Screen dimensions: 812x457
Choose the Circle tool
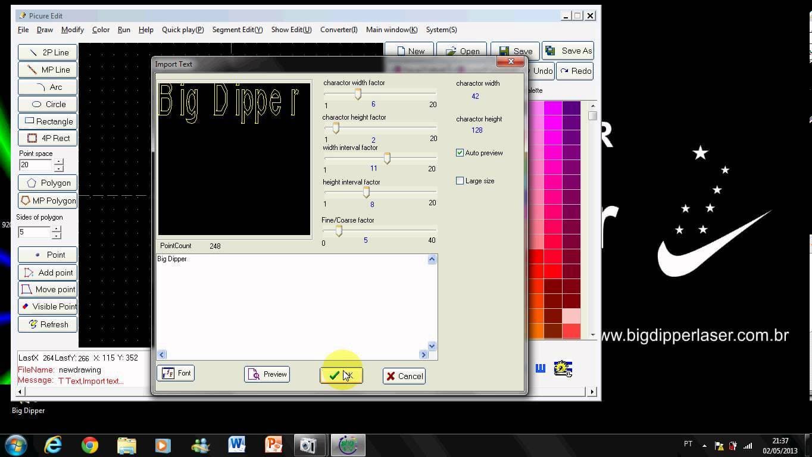point(48,104)
